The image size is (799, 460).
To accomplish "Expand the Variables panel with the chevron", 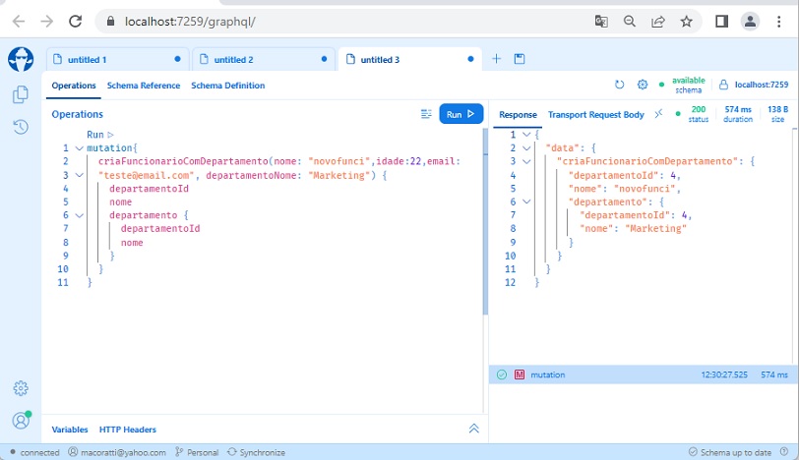I will pos(473,429).
